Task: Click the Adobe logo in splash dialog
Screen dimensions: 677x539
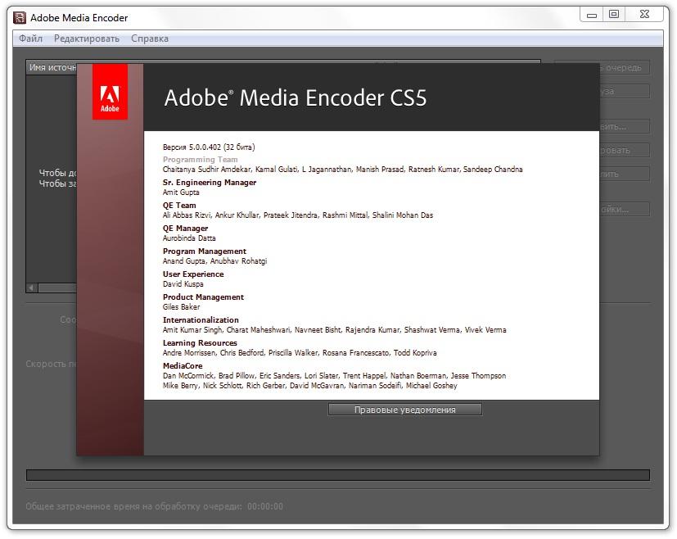Action: click(x=110, y=92)
